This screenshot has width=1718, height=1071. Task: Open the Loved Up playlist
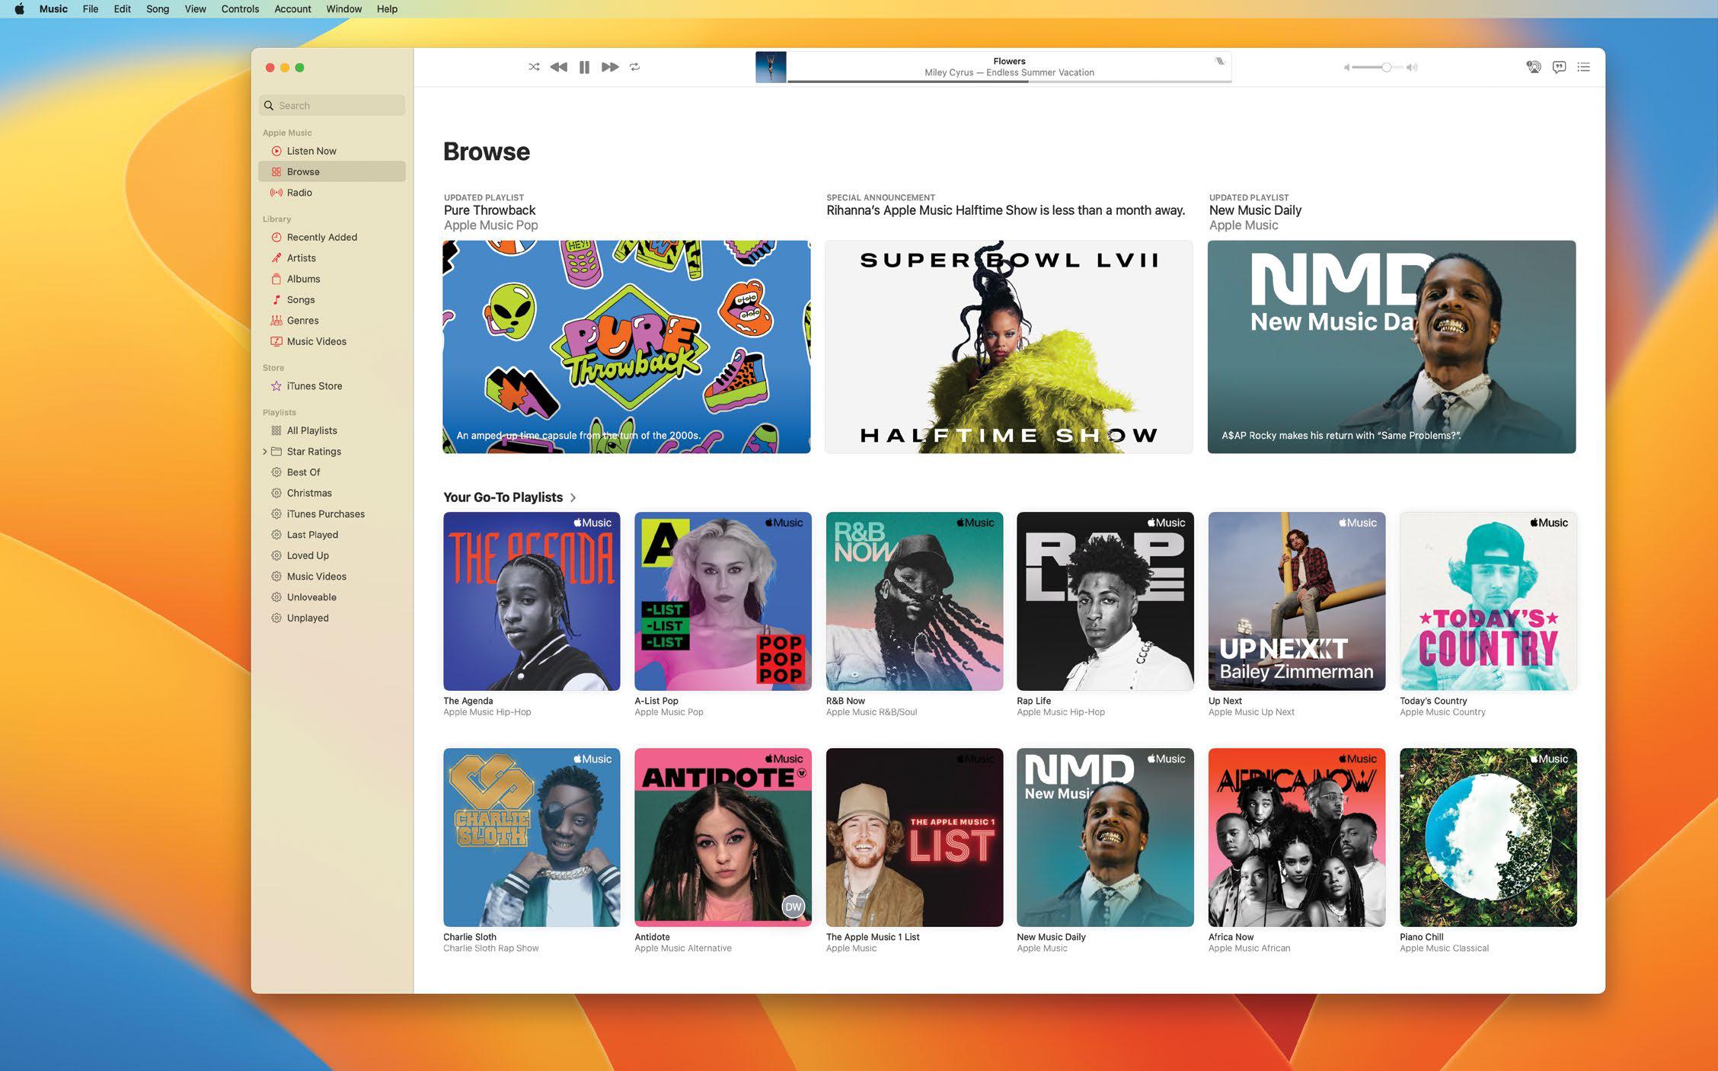pos(332,555)
